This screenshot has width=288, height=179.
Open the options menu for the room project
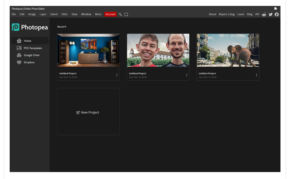[117, 75]
